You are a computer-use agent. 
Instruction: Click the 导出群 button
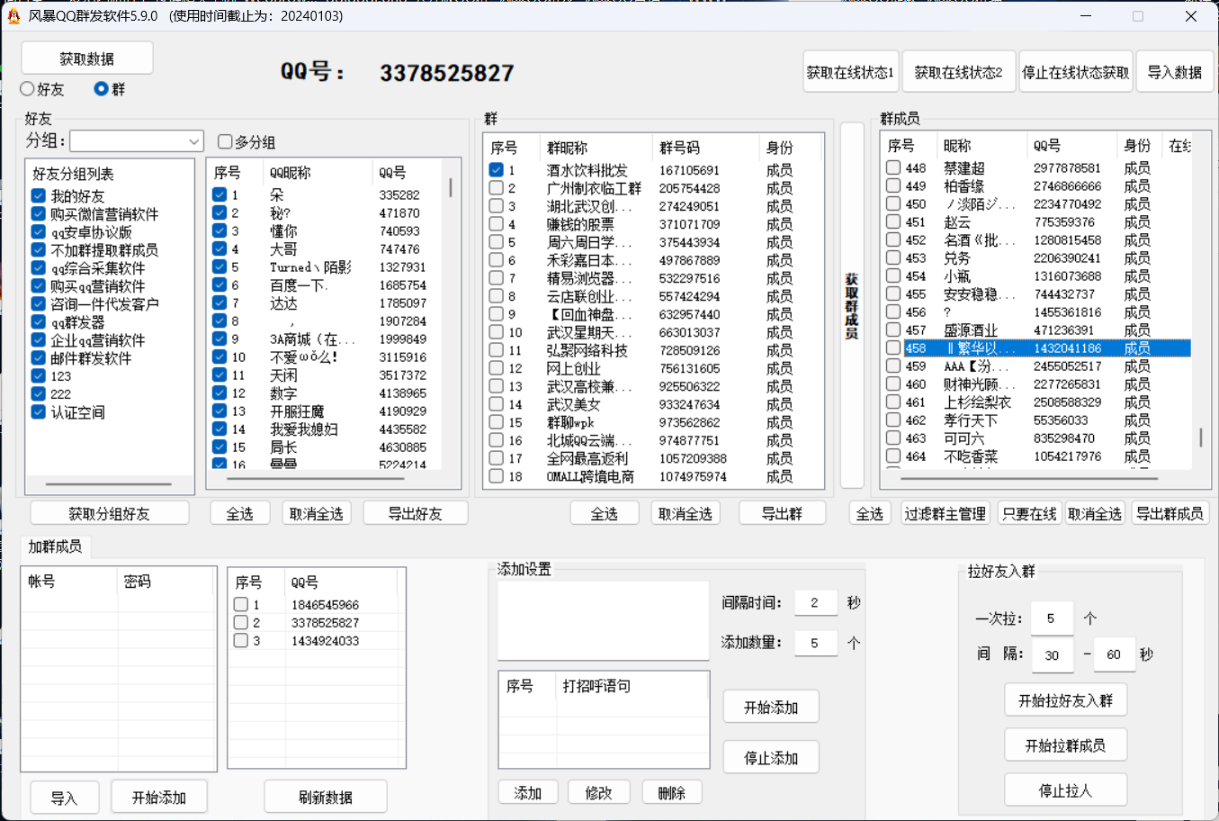point(782,513)
